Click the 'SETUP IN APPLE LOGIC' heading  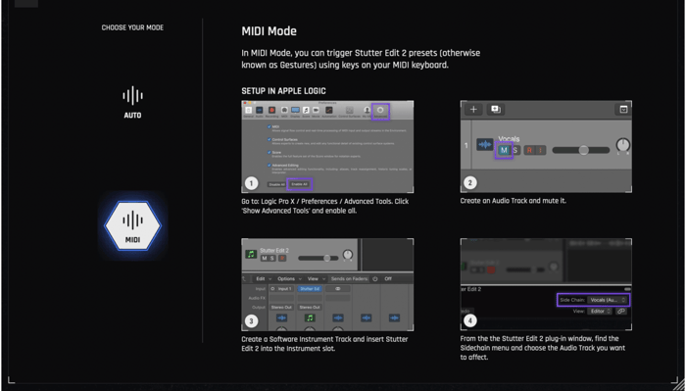click(x=283, y=91)
